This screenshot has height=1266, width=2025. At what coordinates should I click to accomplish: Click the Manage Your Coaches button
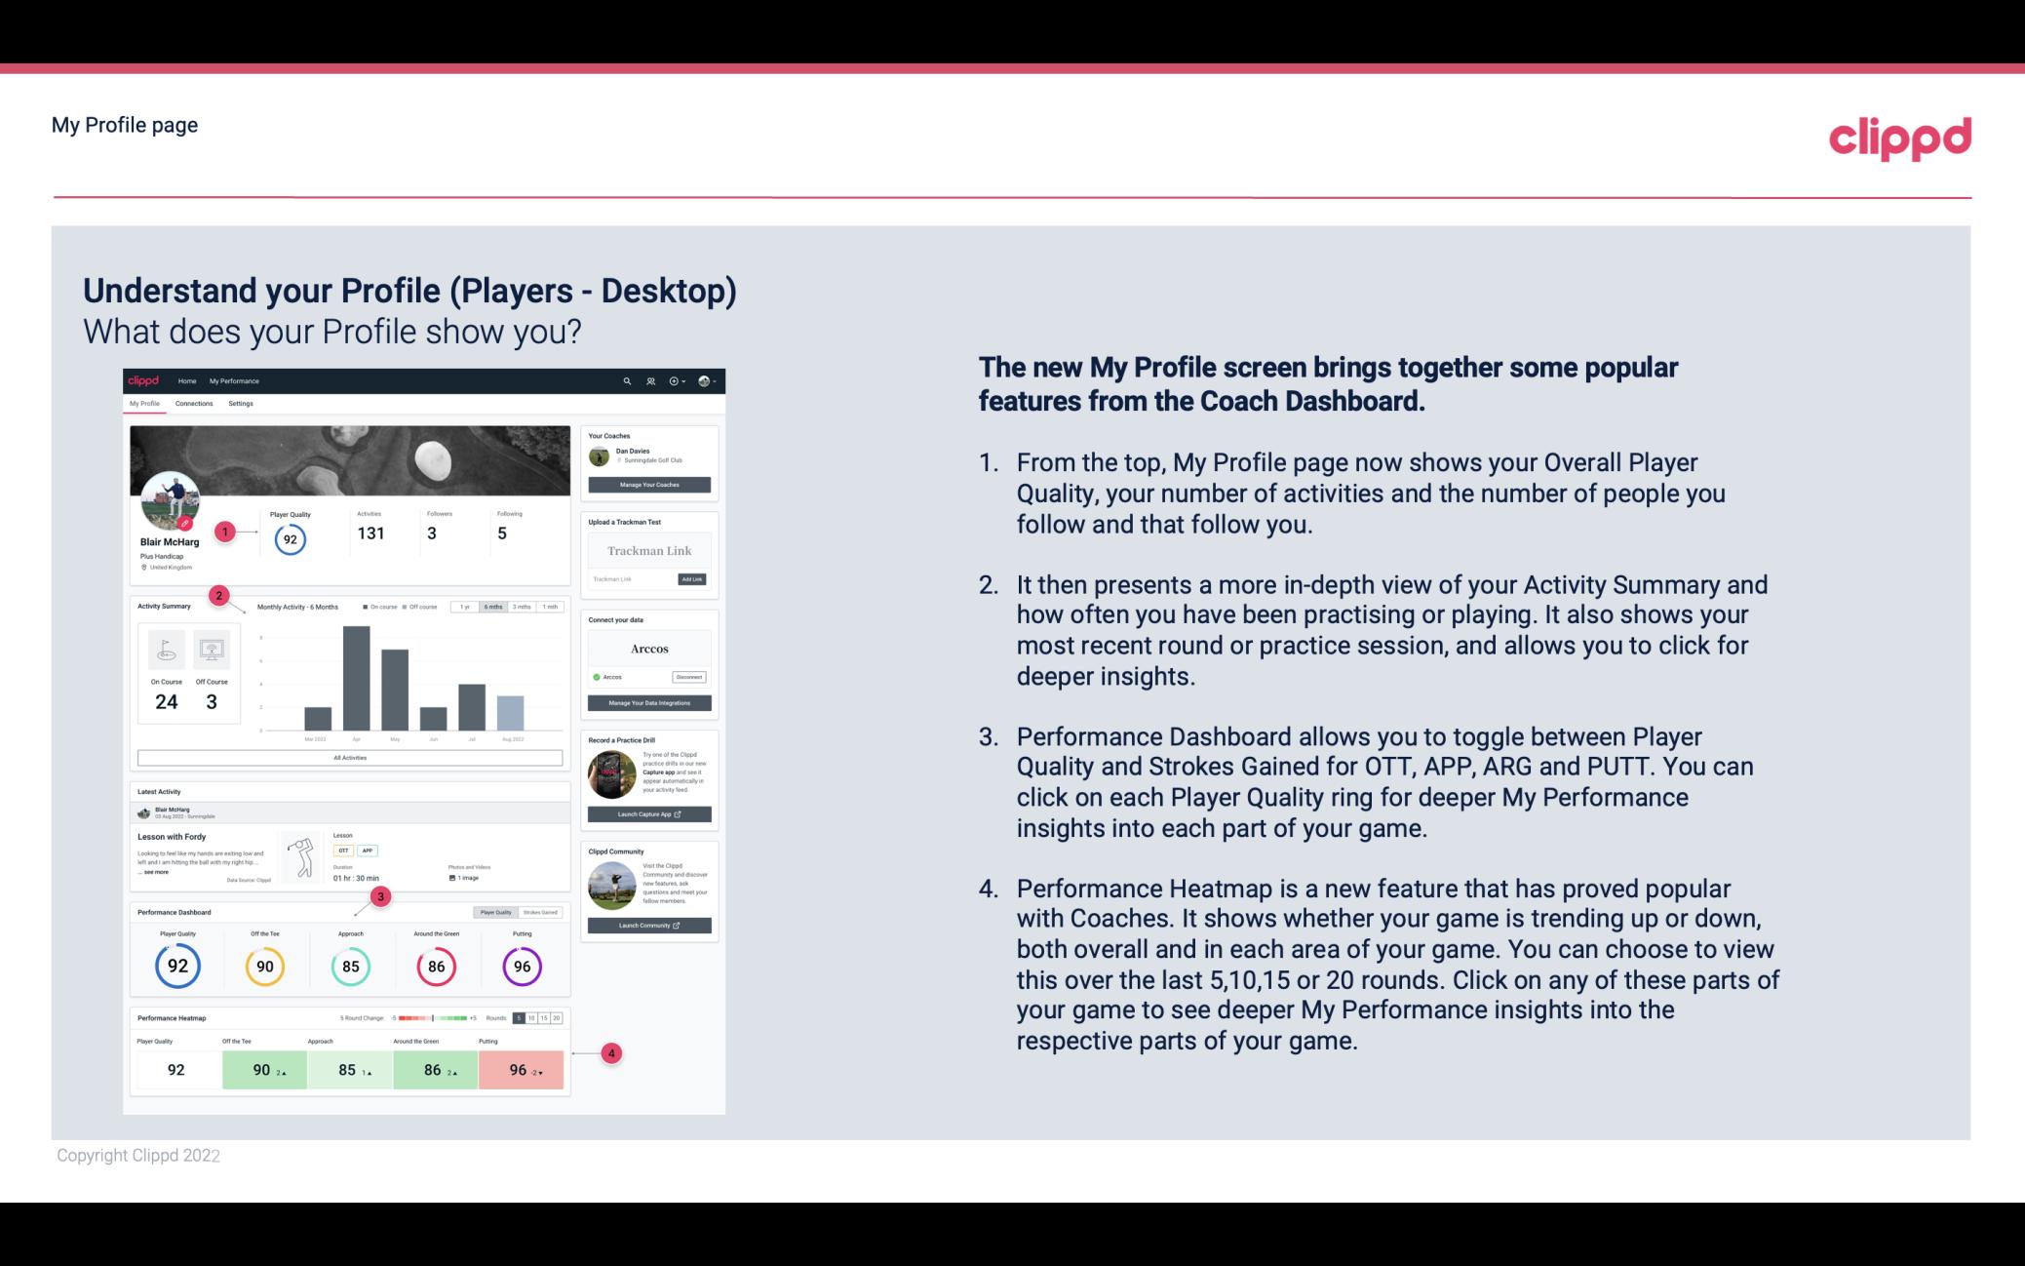coord(650,484)
